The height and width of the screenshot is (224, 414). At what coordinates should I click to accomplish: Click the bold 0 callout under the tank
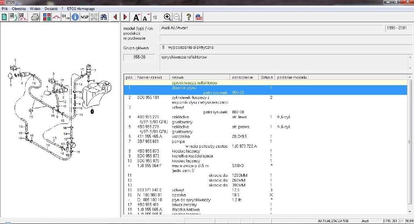point(92,111)
